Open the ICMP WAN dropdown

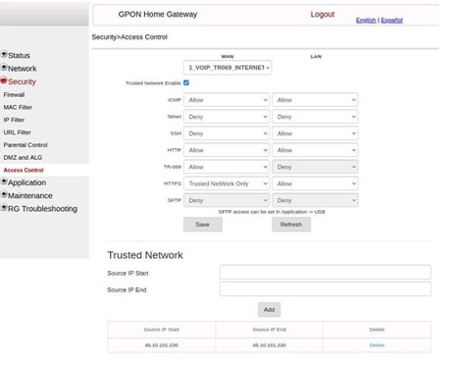(227, 100)
